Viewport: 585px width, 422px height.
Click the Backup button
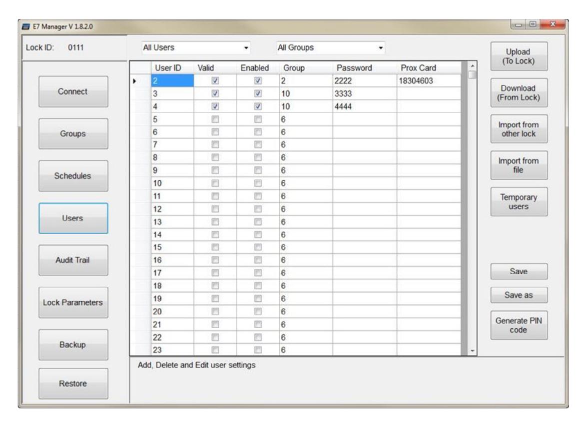click(x=73, y=344)
